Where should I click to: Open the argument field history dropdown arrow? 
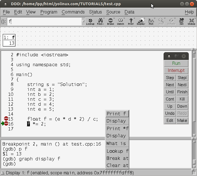(83, 21)
